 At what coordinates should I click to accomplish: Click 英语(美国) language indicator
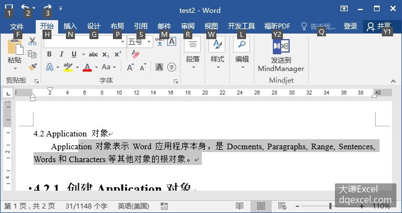coord(133,206)
